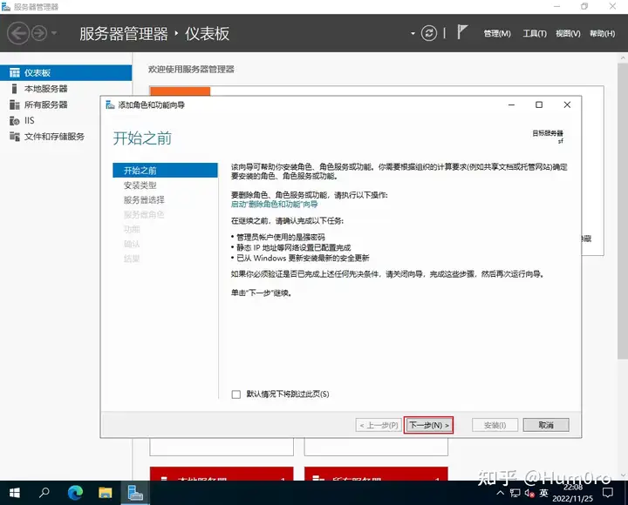Viewport: 628px width, 505px height.
Task: Click the 所有服务器 servers icon
Action: click(15, 104)
